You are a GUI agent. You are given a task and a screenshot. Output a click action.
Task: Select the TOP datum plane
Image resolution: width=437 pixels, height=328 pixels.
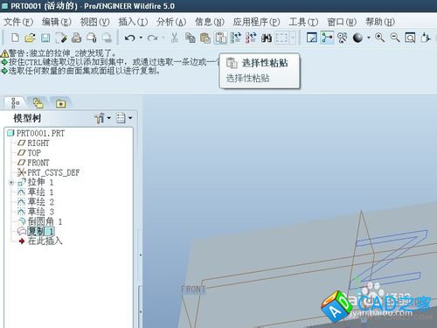tap(29, 153)
